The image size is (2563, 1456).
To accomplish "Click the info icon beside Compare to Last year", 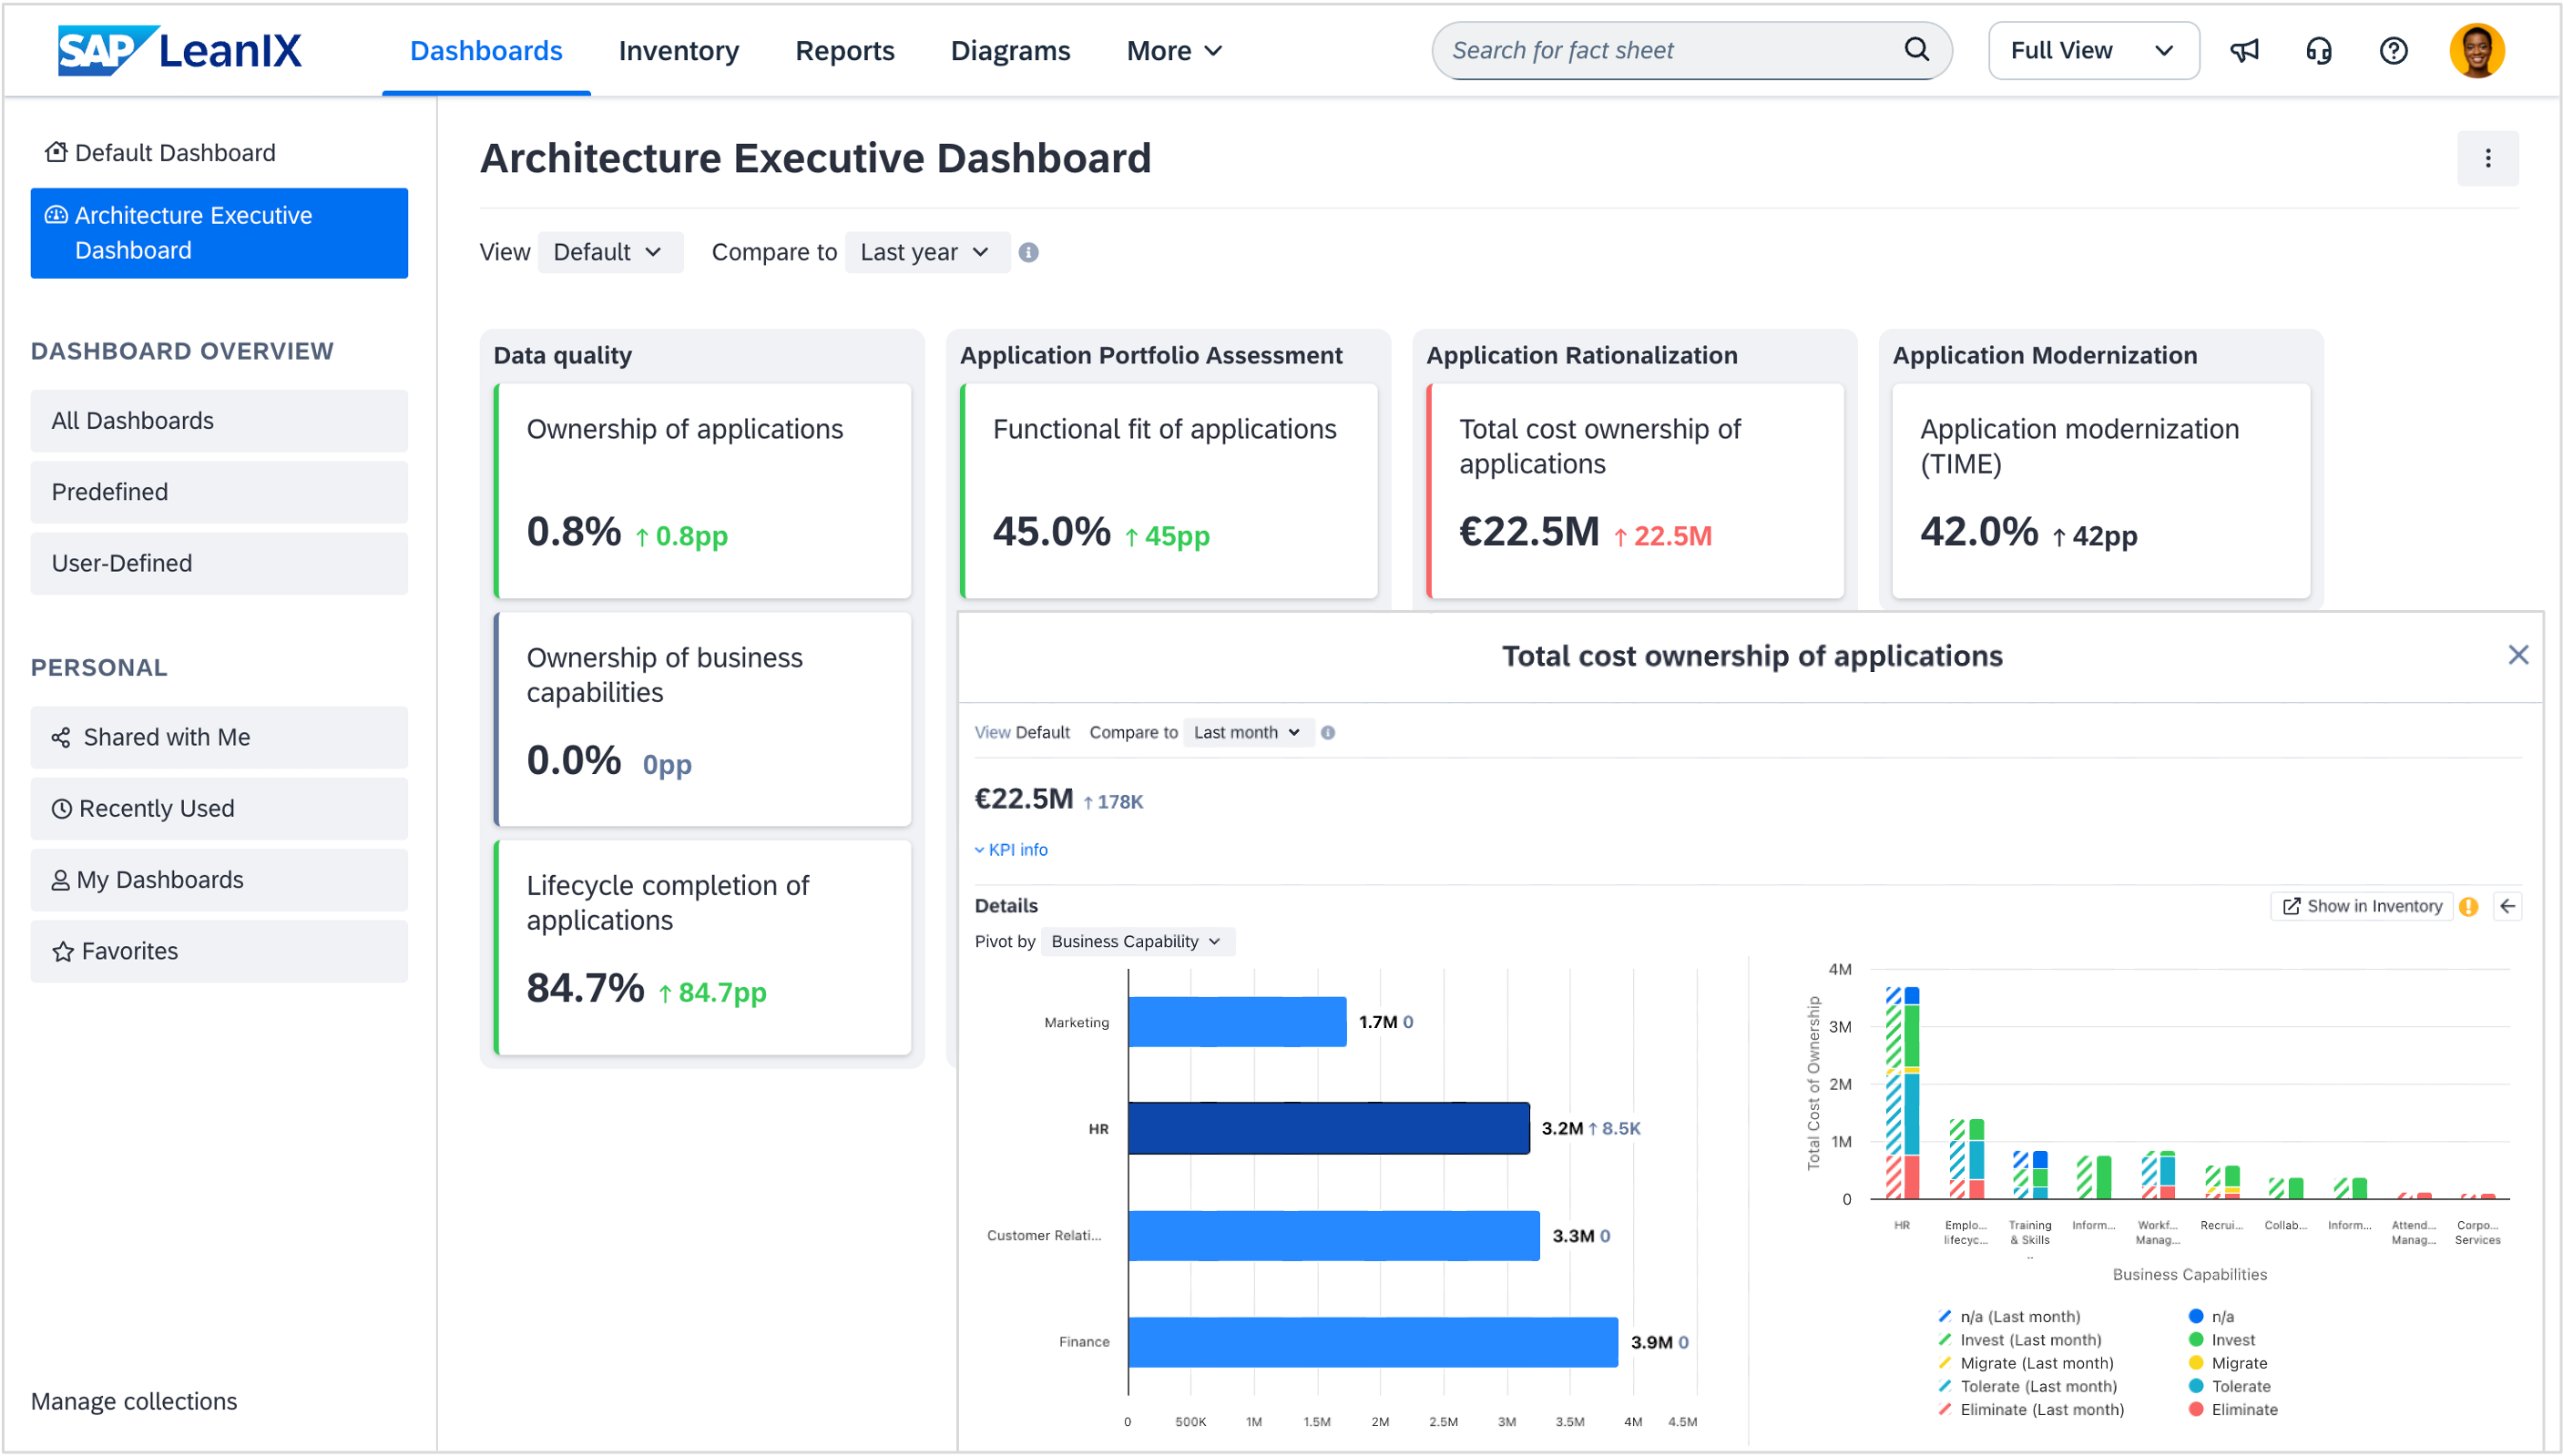I will tap(1028, 253).
